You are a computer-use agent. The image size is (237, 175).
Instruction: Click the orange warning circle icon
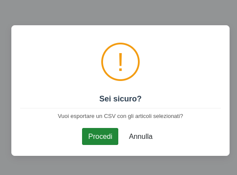120,62
